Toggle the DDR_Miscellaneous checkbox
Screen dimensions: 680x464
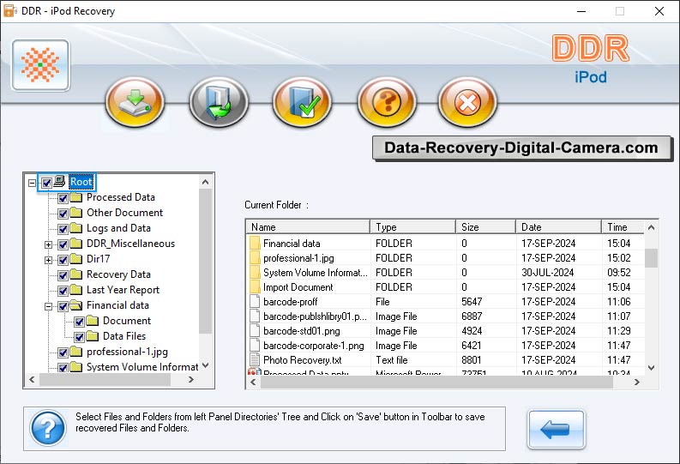point(63,244)
